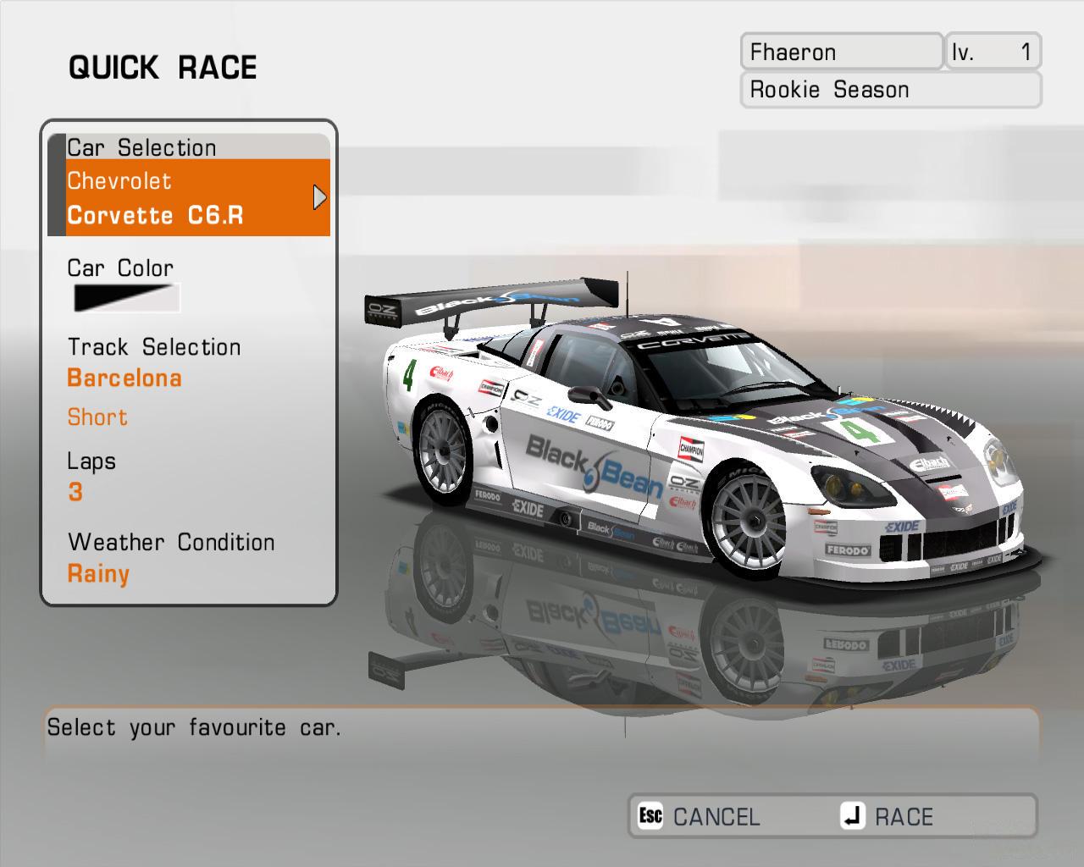The height and width of the screenshot is (867, 1084).
Task: Click the Laps label
Action: [91, 461]
